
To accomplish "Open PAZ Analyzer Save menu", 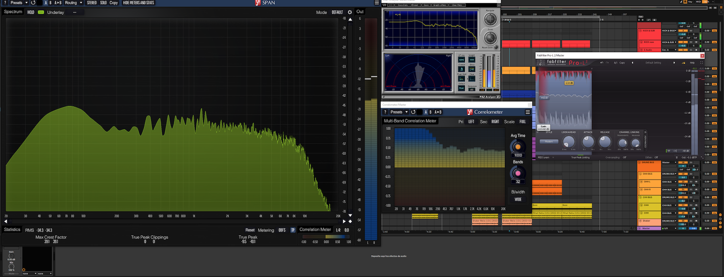I will (x=426, y=5).
